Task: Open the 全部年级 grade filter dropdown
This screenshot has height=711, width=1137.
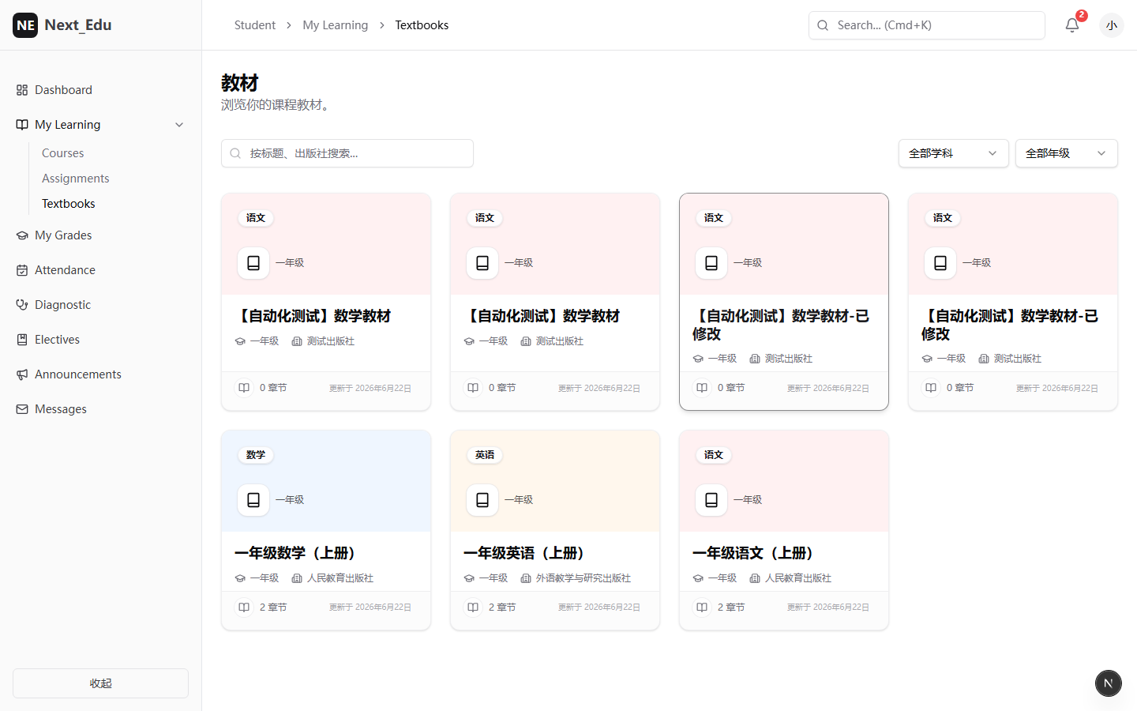Action: pos(1067,153)
